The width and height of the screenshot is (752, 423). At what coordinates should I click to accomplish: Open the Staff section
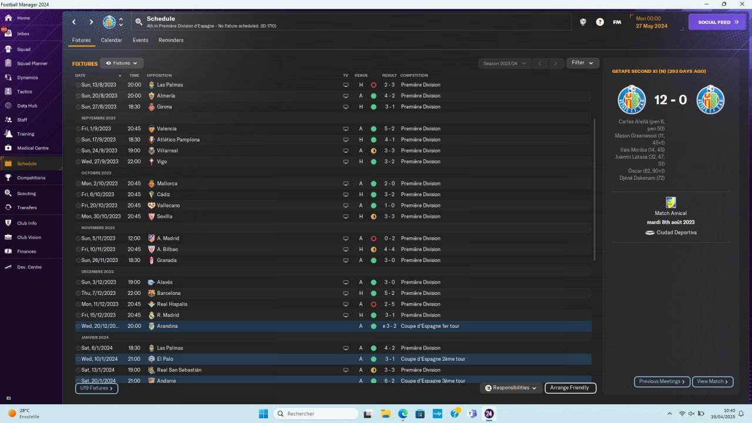22,120
